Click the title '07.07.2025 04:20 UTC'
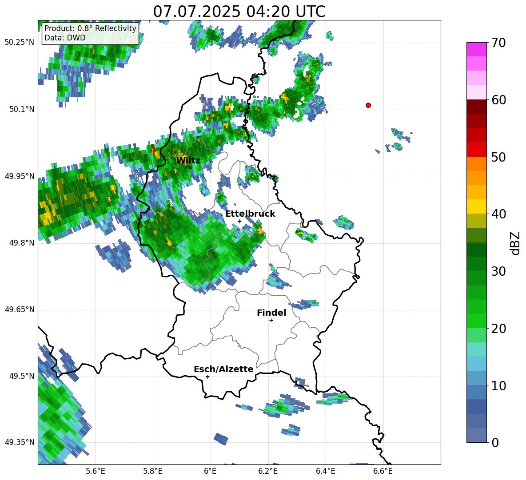526x480 pixels. pyautogui.click(x=239, y=12)
